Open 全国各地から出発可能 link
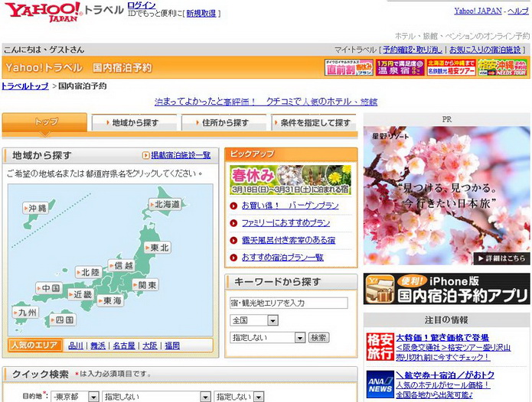This screenshot has height=402, width=532. pyautogui.click(x=434, y=395)
